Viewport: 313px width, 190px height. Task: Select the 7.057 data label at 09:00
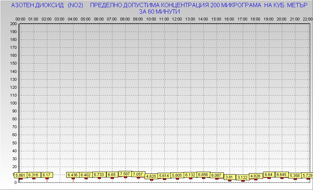(x=138, y=174)
